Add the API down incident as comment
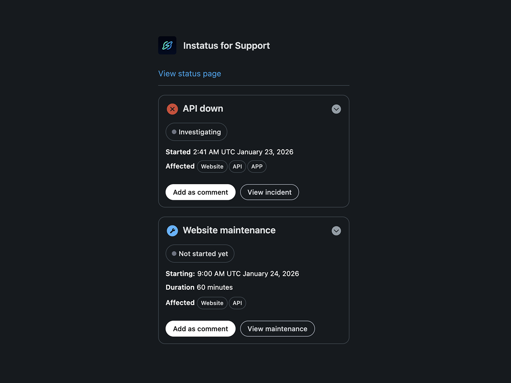The image size is (511, 383). (x=201, y=192)
